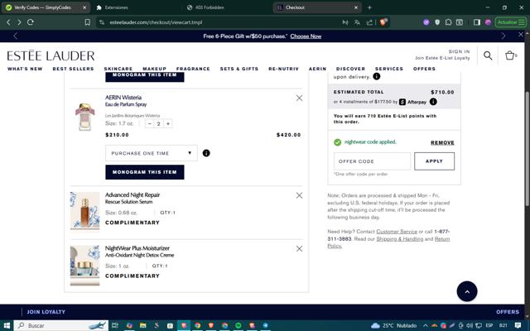Reload the checkout page
This screenshot has height=331, width=530.
[31, 22]
